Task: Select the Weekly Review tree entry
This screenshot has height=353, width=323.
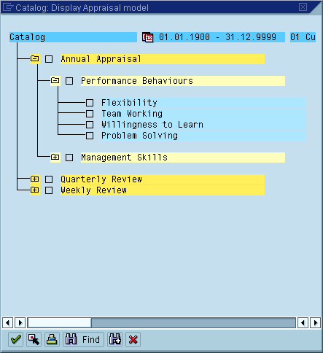Action: point(163,190)
